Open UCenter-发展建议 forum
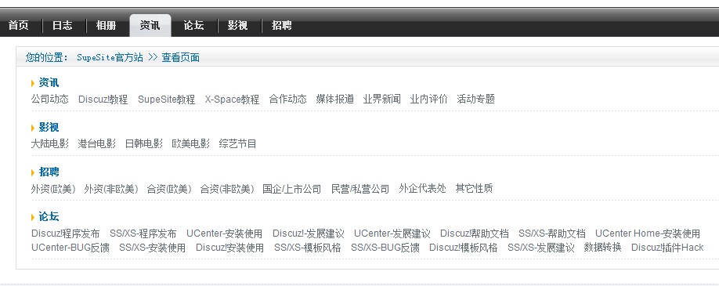Image resolution: width=719 pixels, height=286 pixels. pos(392,234)
